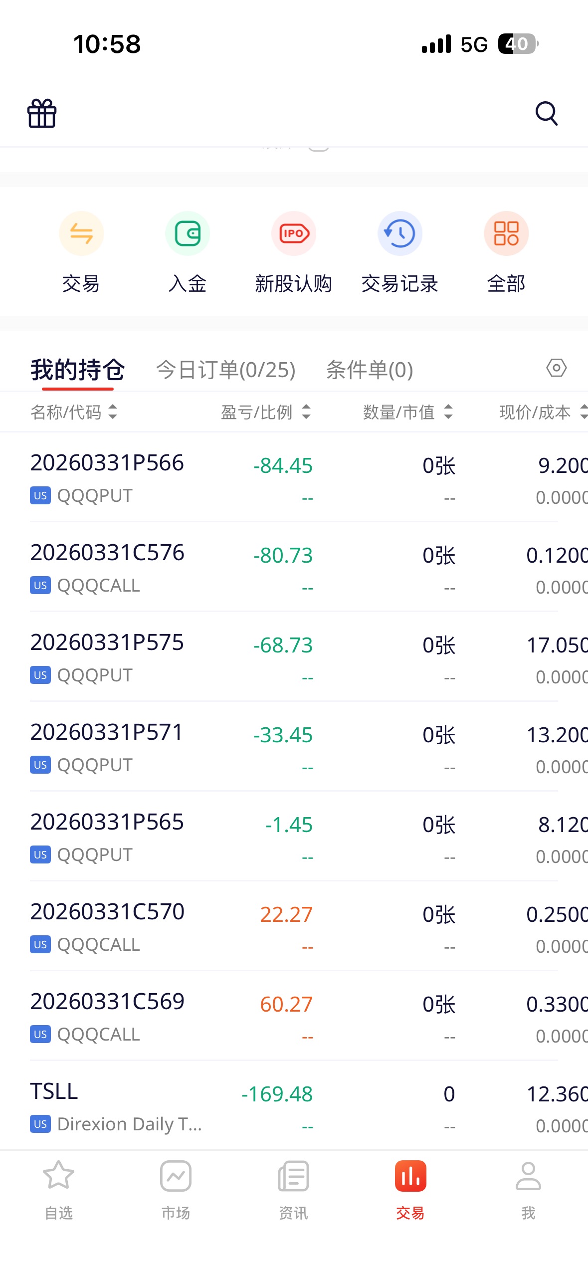Sort holdings by 盈亏/比例 column
The image size is (588, 1275).
click(x=265, y=412)
